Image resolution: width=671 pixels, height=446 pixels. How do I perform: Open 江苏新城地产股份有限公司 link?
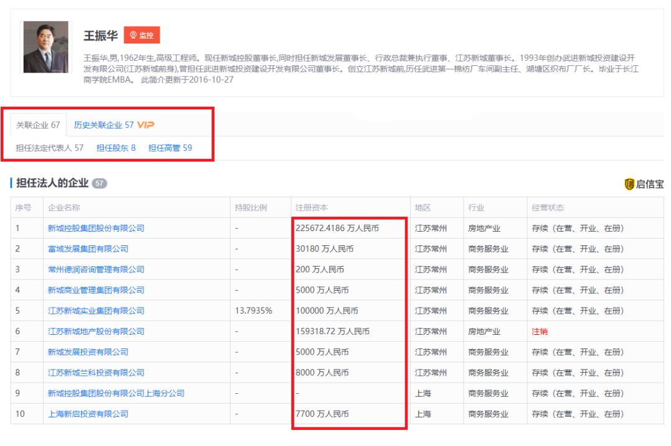pyautogui.click(x=96, y=332)
